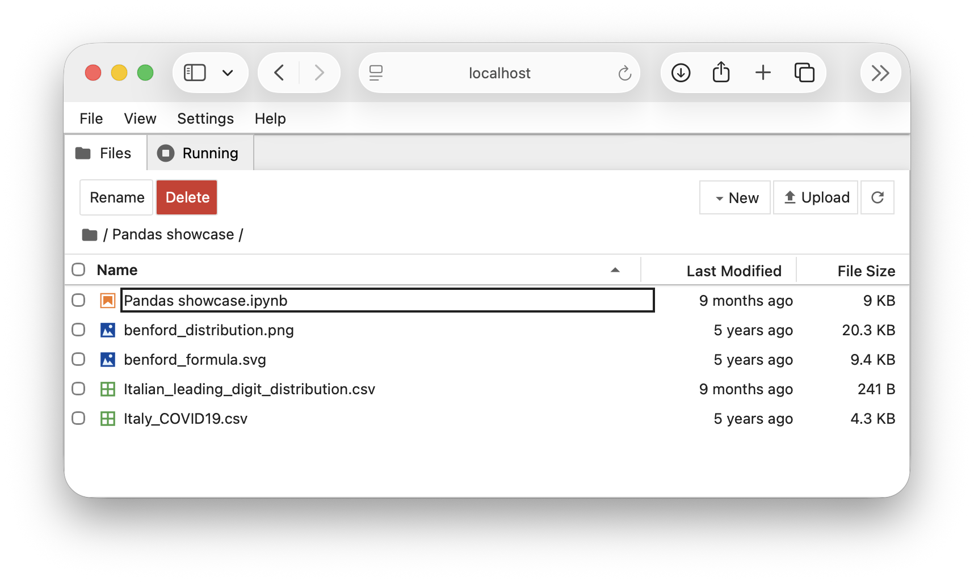This screenshot has width=974, height=582.
Task: Click the Name column sort arrow
Action: click(x=615, y=270)
